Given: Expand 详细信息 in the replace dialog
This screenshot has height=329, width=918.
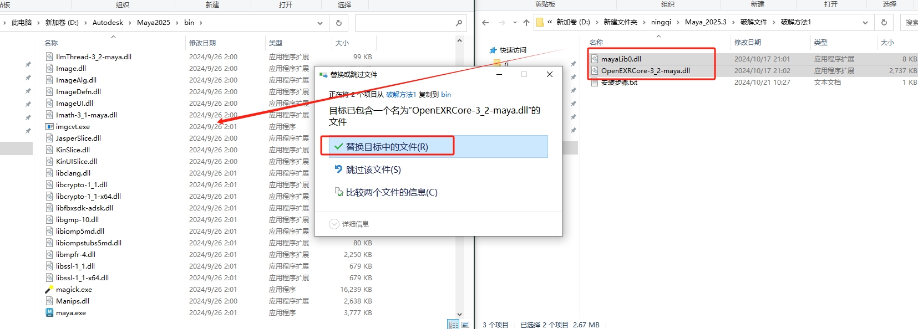Looking at the screenshot, I should tap(349, 224).
